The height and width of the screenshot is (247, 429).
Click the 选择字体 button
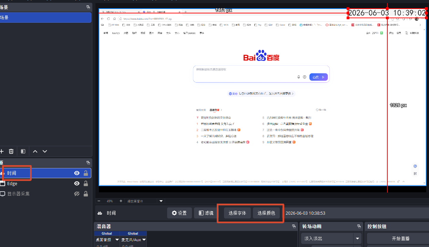(x=237, y=213)
